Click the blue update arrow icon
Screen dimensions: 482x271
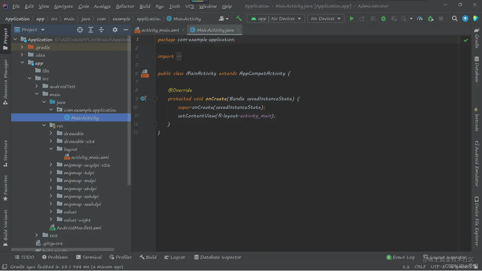point(465,19)
